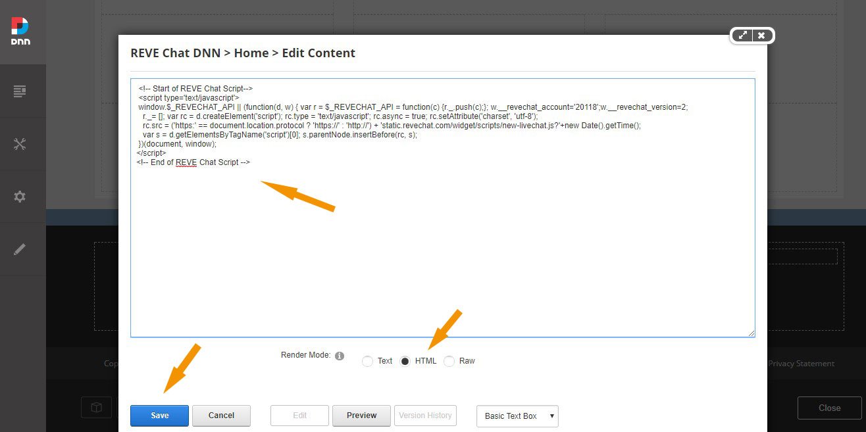Click the 'REVE Chat DNN > Home > Edit Content' title
Viewport: 866px width, 432px height.
(x=243, y=53)
